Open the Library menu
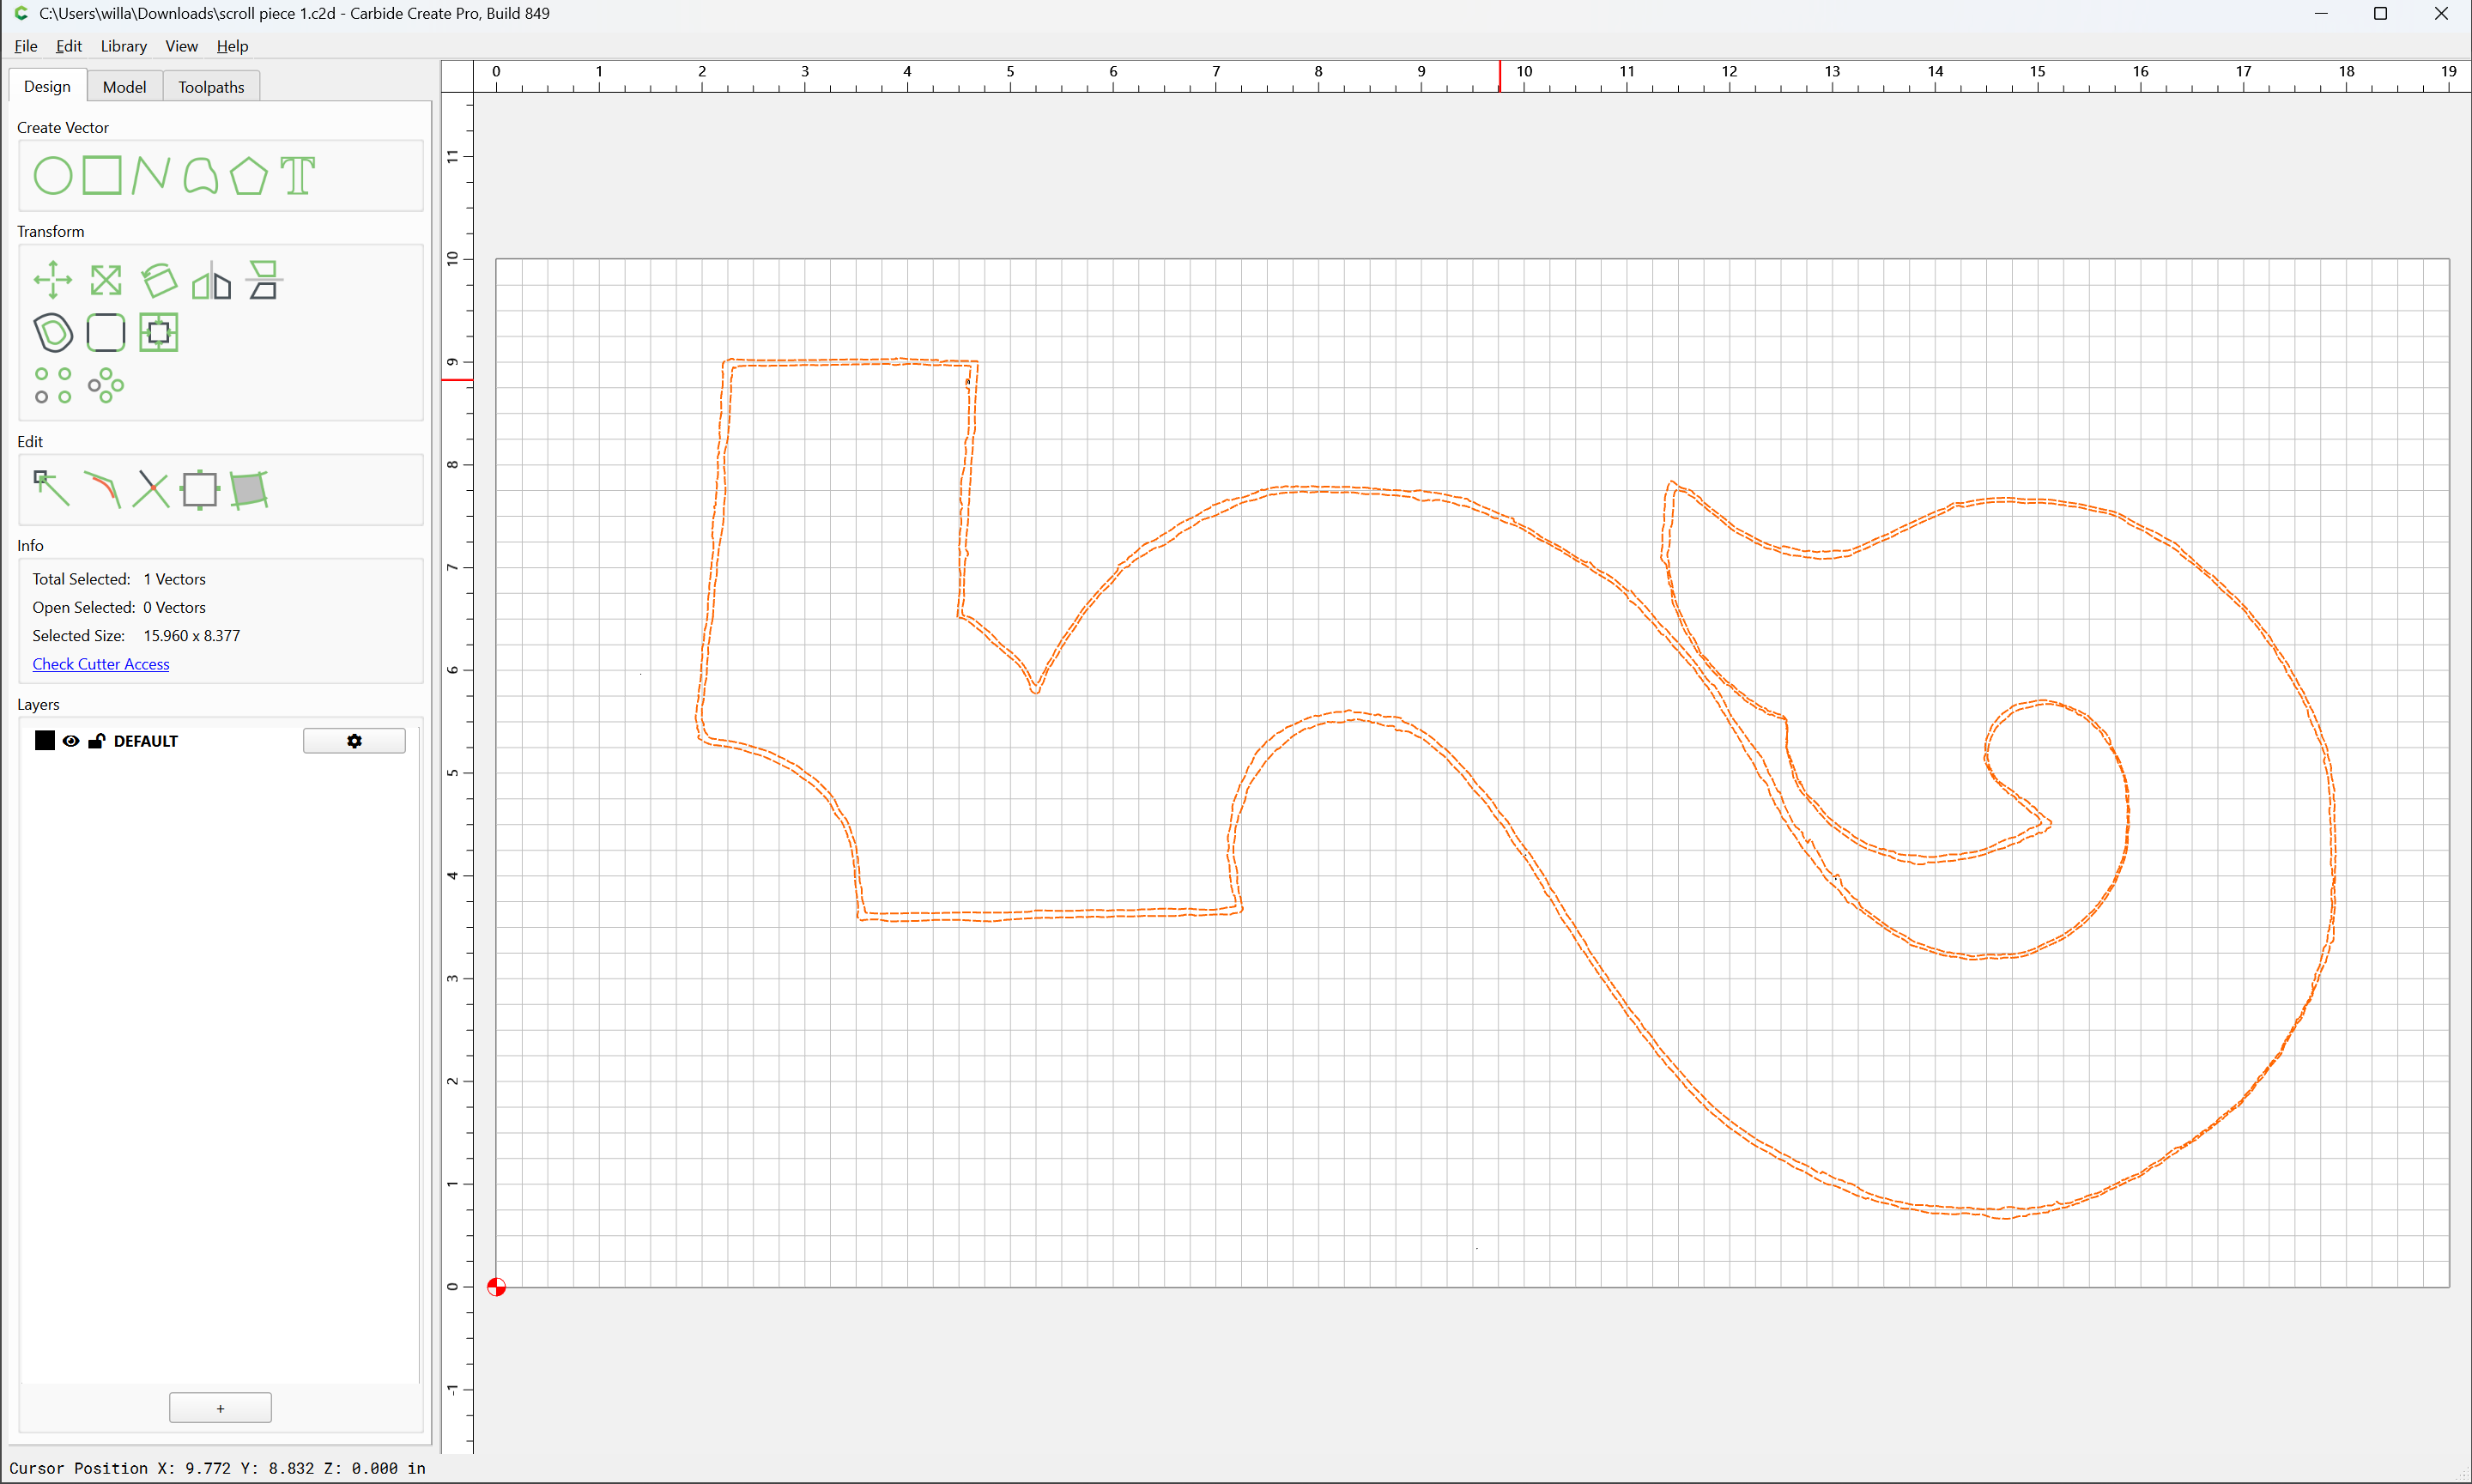This screenshot has width=2472, height=1484. tap(124, 46)
